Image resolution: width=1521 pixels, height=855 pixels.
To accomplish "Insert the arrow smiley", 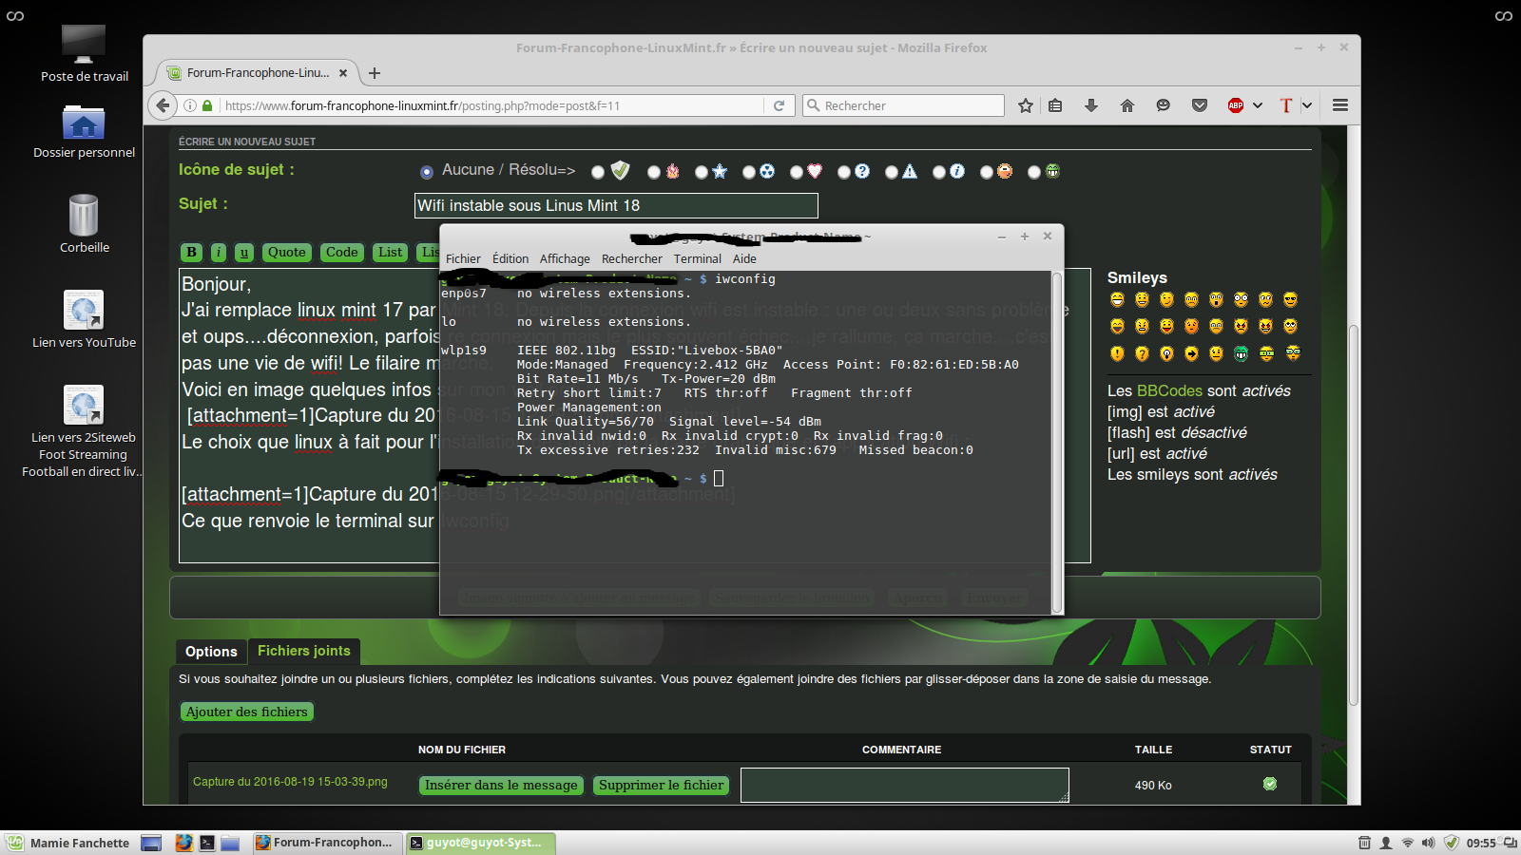I will 1191,353.
